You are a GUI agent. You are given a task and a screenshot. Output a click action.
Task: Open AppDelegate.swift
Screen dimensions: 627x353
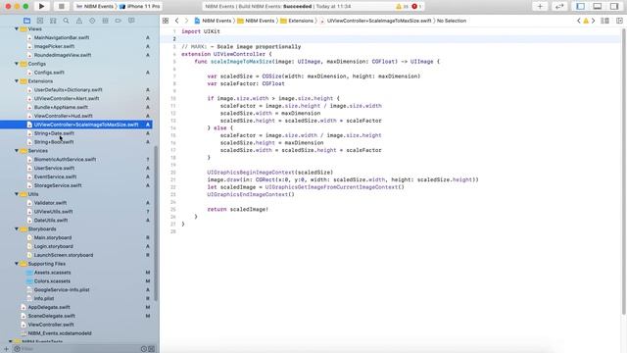point(49,307)
